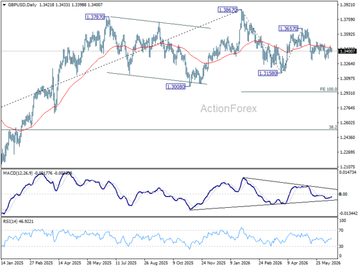Screen dimensions: 358x268
Task: Click the 9 Oct 2025 date label
Action: click(x=183, y=263)
